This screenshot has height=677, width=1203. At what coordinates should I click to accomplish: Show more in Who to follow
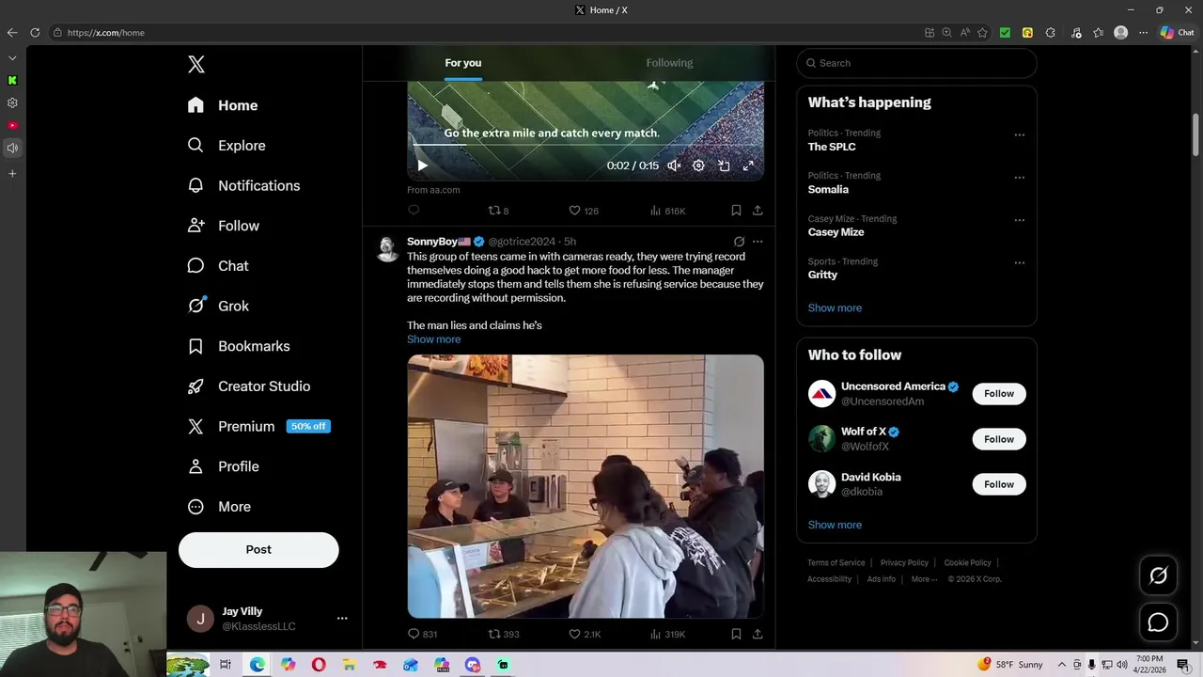tap(835, 525)
